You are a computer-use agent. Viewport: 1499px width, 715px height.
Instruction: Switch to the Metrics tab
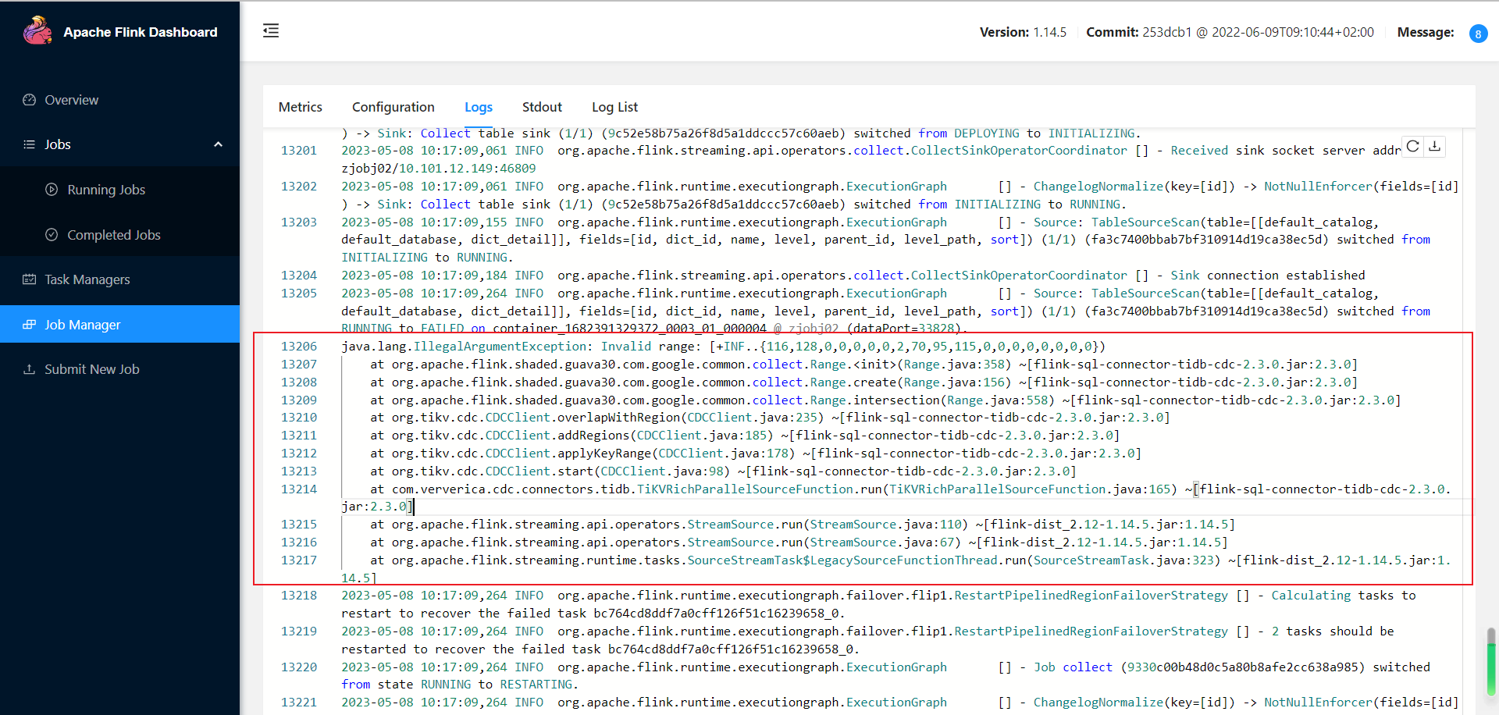[301, 107]
